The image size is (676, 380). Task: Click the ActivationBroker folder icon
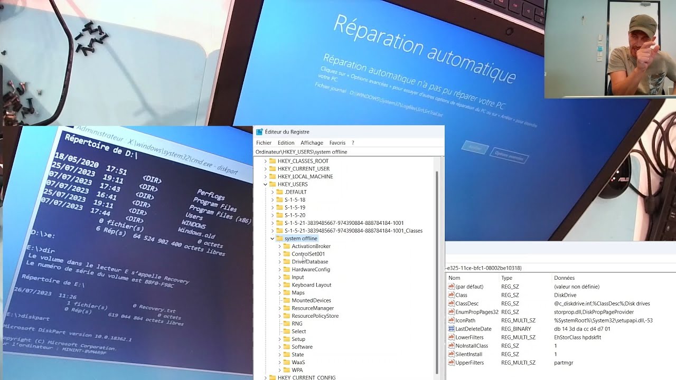(x=287, y=246)
